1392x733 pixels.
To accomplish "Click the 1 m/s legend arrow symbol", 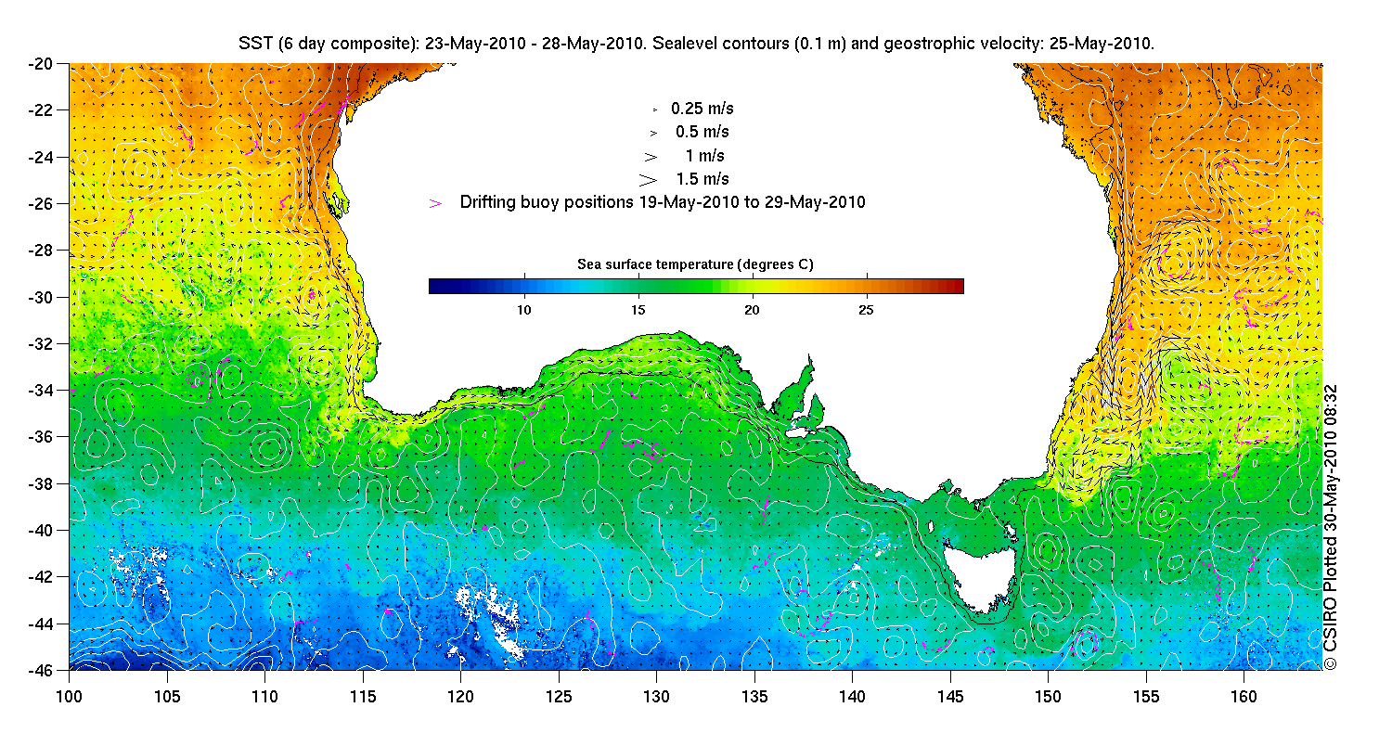I will (x=651, y=156).
